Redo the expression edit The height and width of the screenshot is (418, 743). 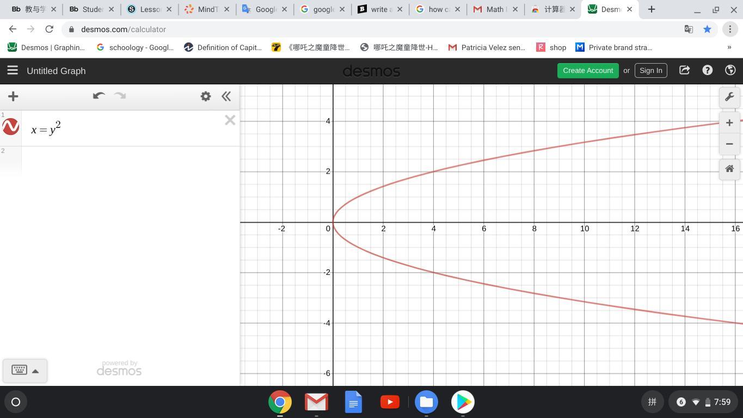click(120, 96)
